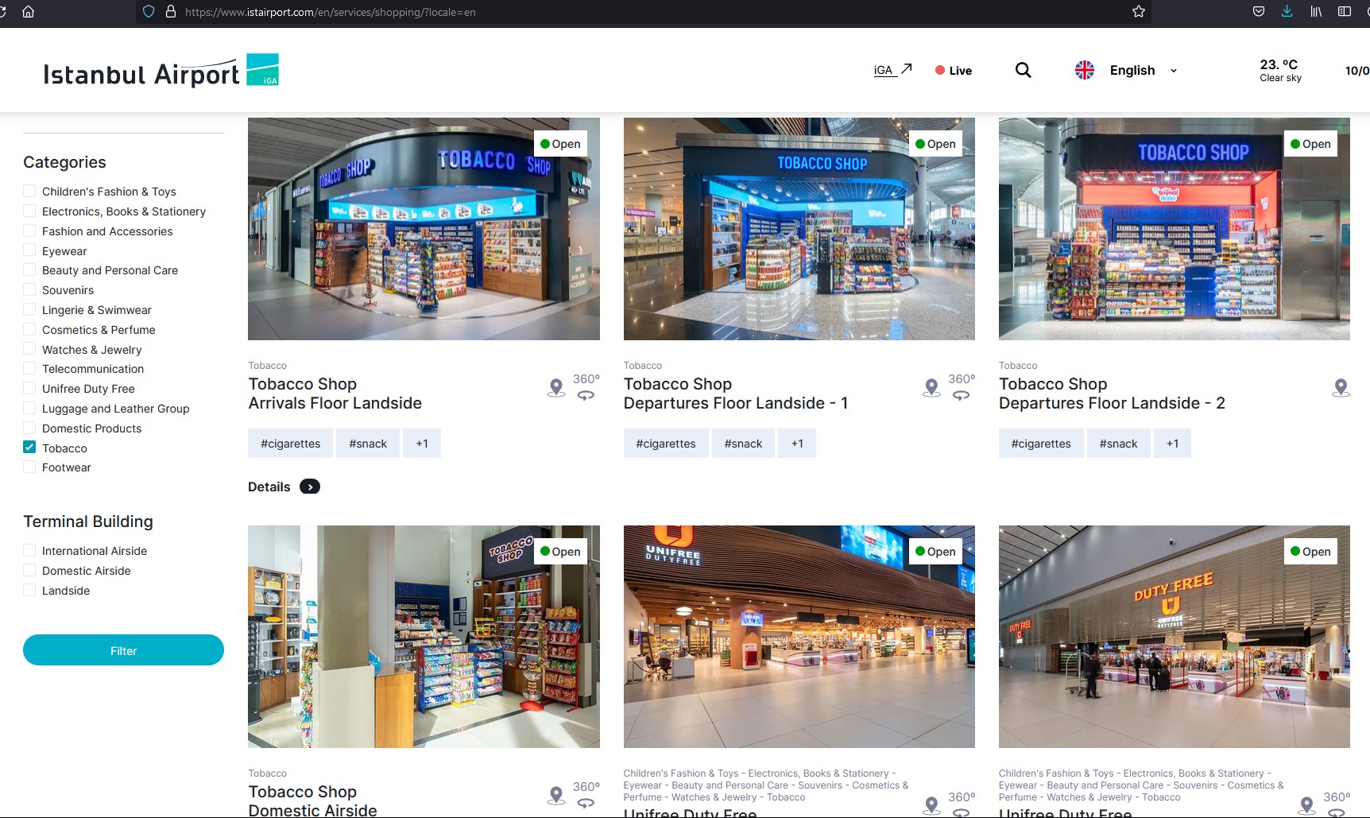Open the middle Unifree Duty Free photo
Screen dimensions: 1370x818
point(799,636)
